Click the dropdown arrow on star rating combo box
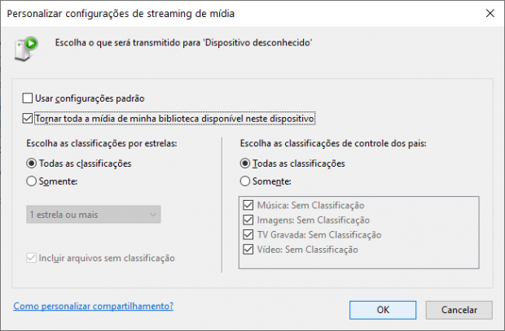The width and height of the screenshot is (505, 331). [153, 215]
